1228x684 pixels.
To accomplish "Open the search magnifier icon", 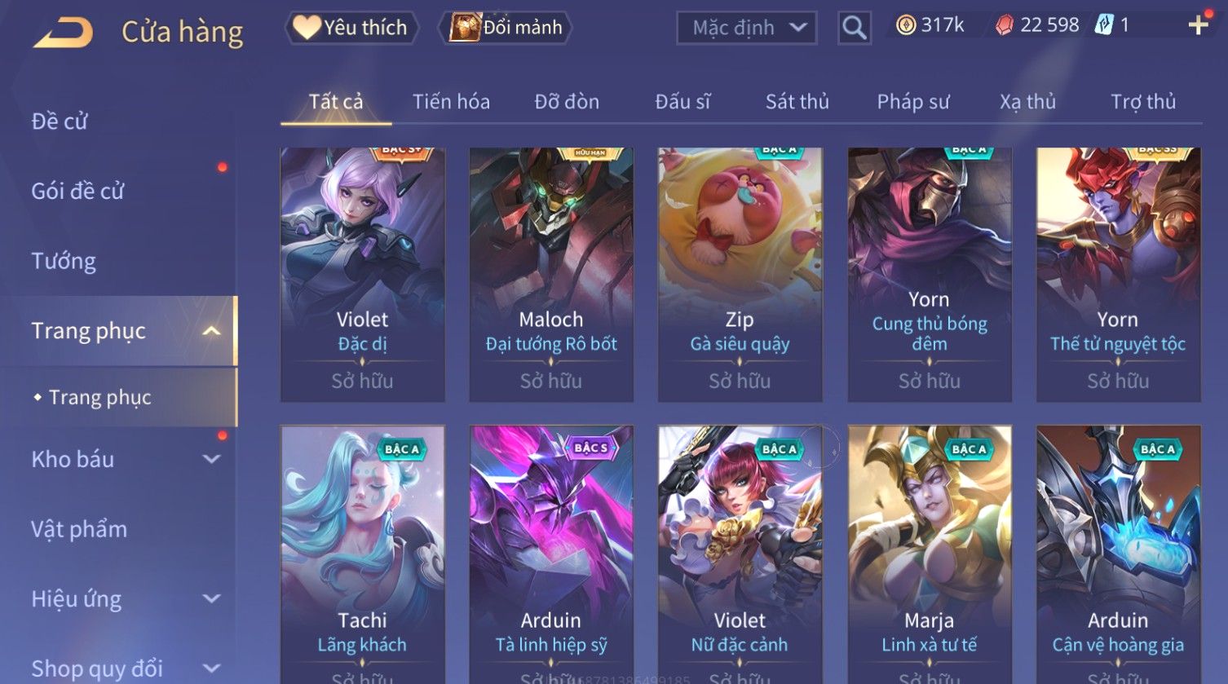I will pos(854,28).
